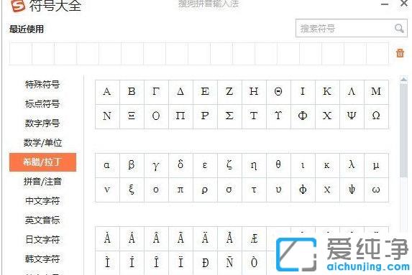Viewport: 412px width, 275px height.
Task: Switch to 中文字符 category
Action: pyautogui.click(x=42, y=201)
